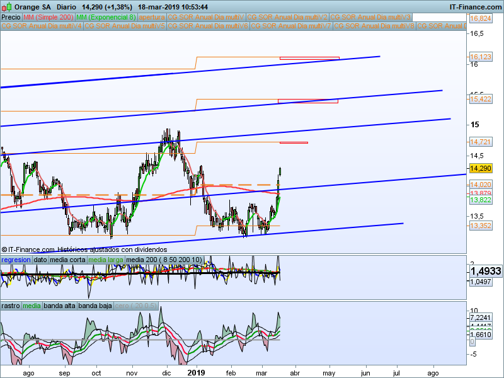Select the banda baja indicator label
Screen dimensions: 504x378
coord(95,306)
